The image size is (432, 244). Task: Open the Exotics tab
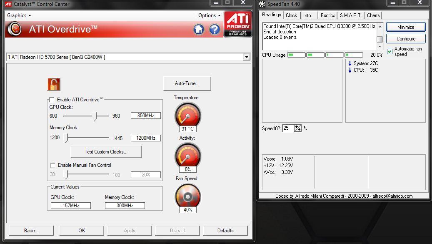(327, 15)
